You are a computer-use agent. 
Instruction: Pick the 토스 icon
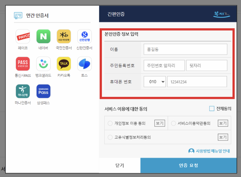(x=84, y=64)
